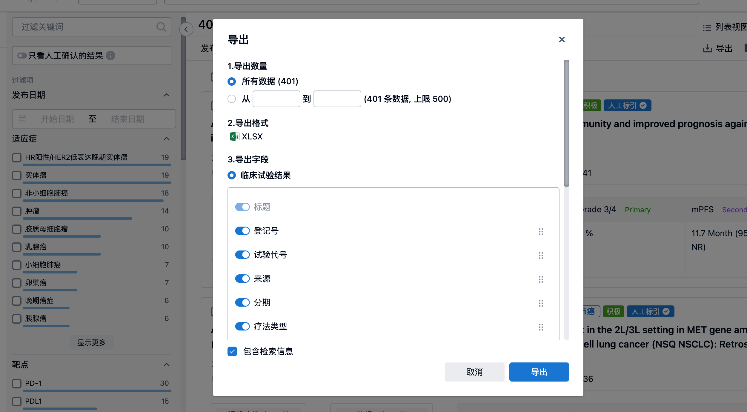Screen dimensions: 747x412
Task: Collapse the 发布日期 filter section
Action: tap(167, 95)
